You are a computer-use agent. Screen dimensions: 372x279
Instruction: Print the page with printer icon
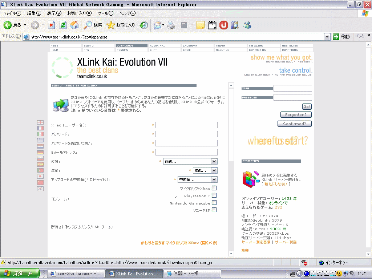click(x=171, y=25)
